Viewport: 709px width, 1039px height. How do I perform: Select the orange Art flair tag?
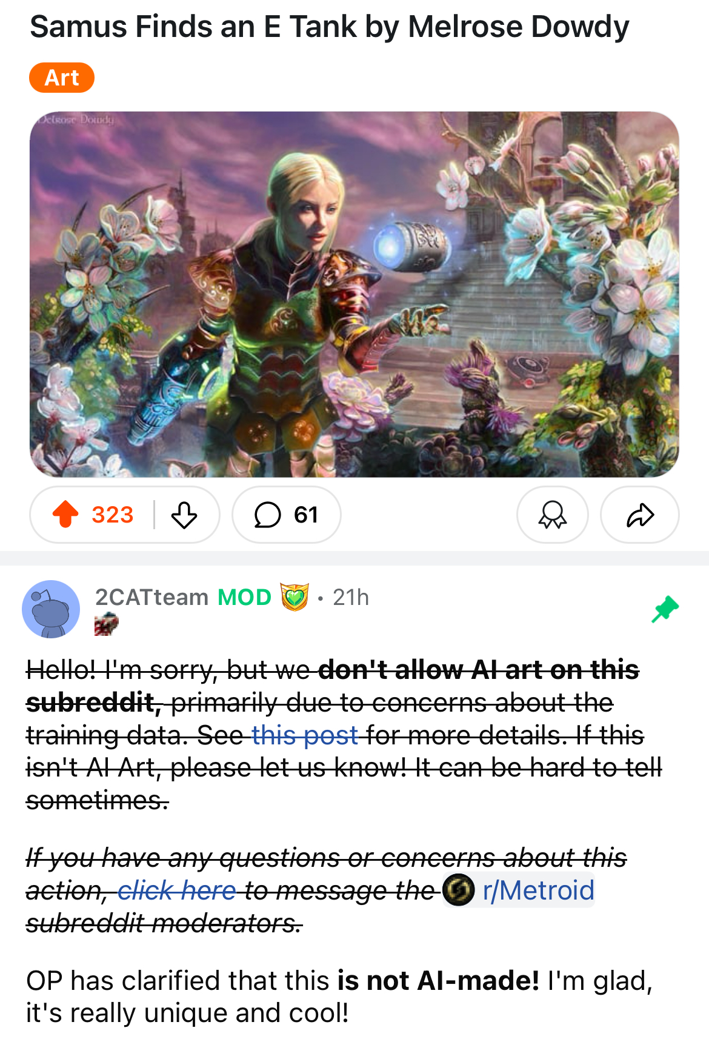(62, 78)
